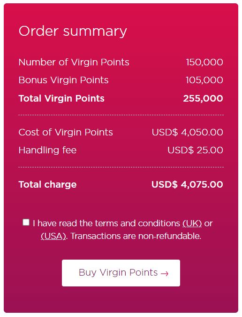Tick the terms and conditions checkbox

[26, 222]
